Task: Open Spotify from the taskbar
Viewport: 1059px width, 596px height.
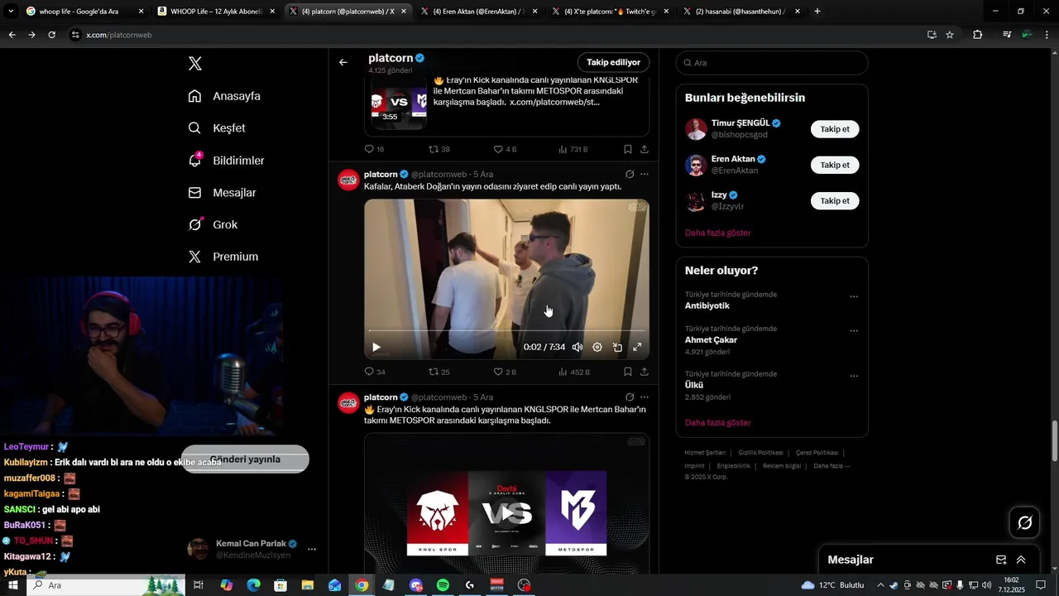Action: click(443, 585)
